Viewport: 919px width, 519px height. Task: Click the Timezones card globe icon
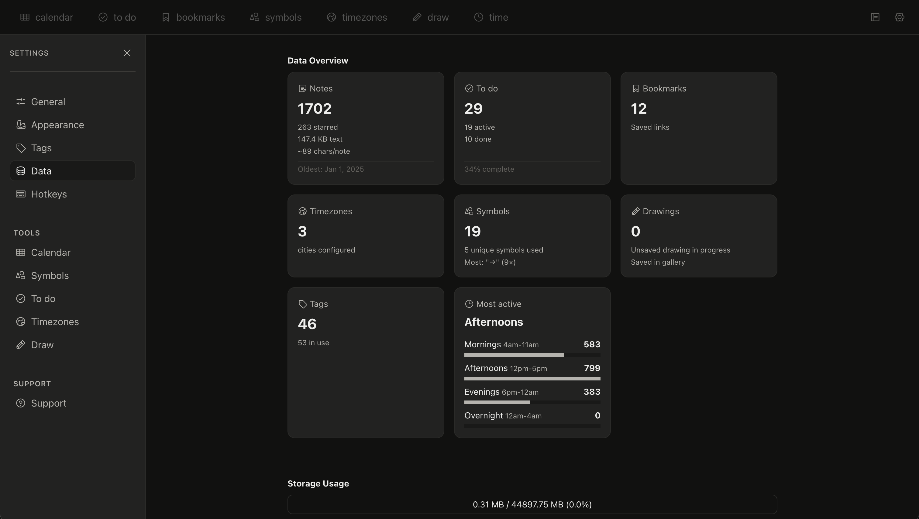point(302,211)
